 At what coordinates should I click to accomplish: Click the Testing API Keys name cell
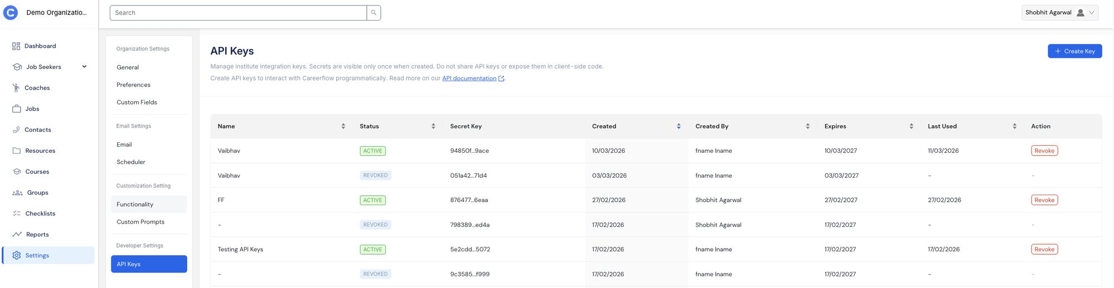click(x=240, y=249)
